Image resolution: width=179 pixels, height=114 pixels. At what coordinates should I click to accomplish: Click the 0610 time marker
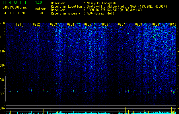click(173, 25)
